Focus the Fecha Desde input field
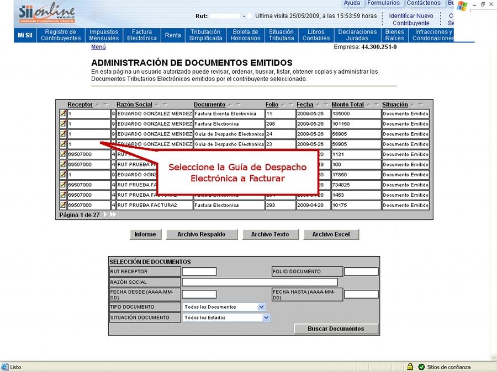 click(199, 294)
